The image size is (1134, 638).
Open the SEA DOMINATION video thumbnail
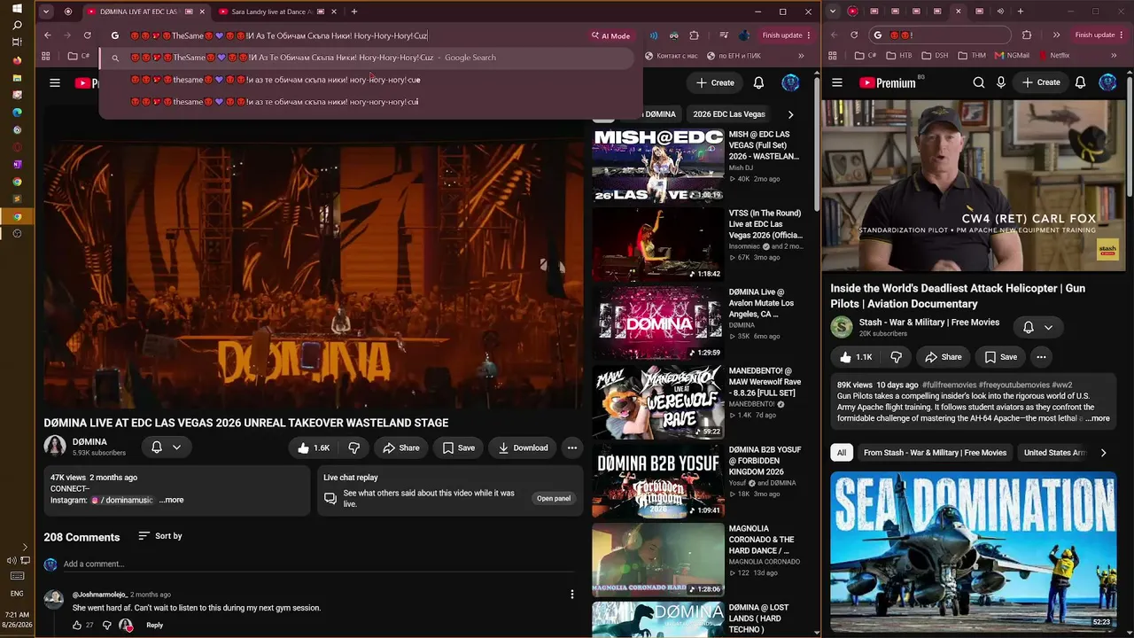coord(973,551)
